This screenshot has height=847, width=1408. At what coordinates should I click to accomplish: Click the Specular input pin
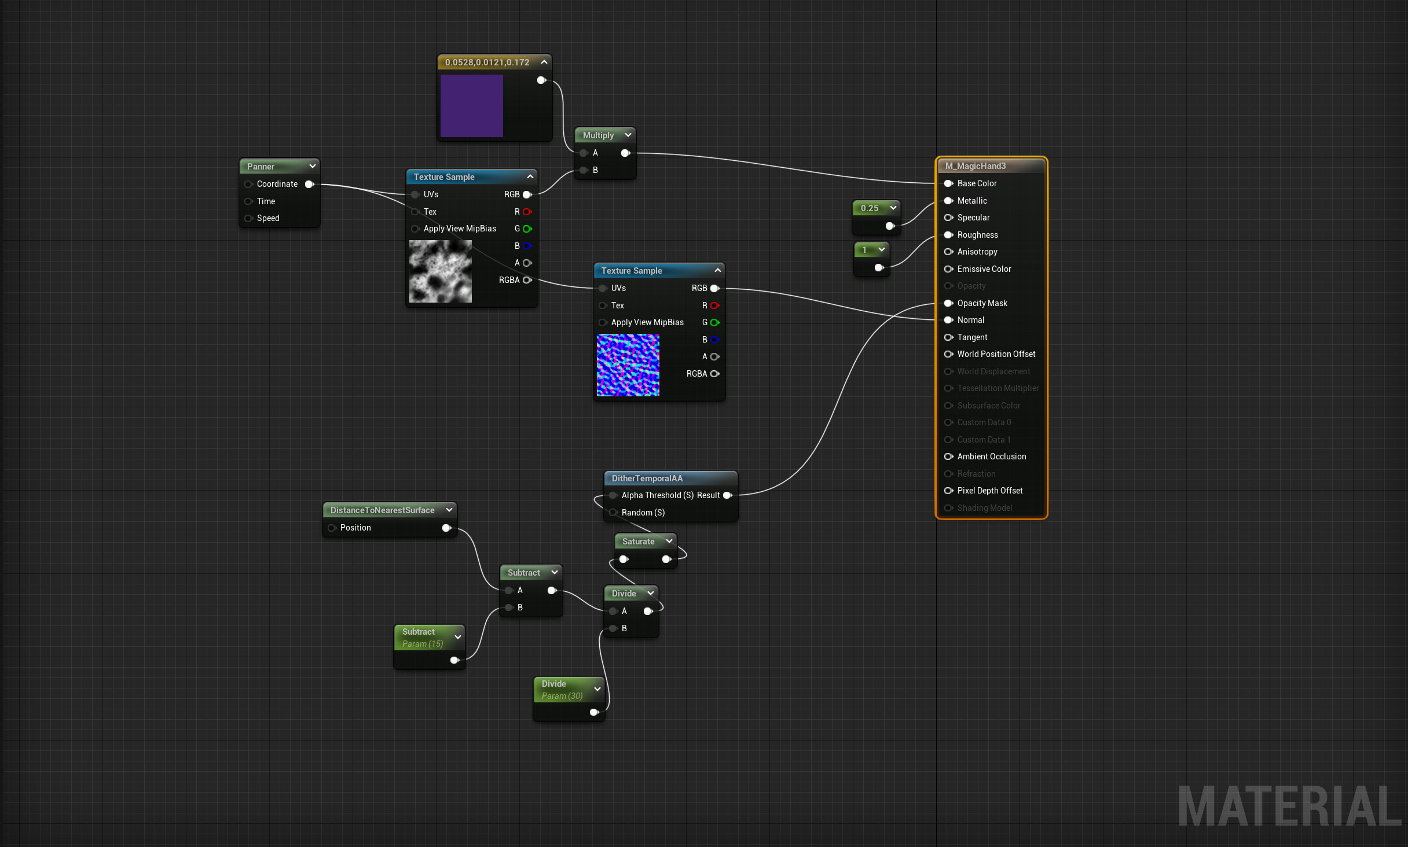click(948, 218)
